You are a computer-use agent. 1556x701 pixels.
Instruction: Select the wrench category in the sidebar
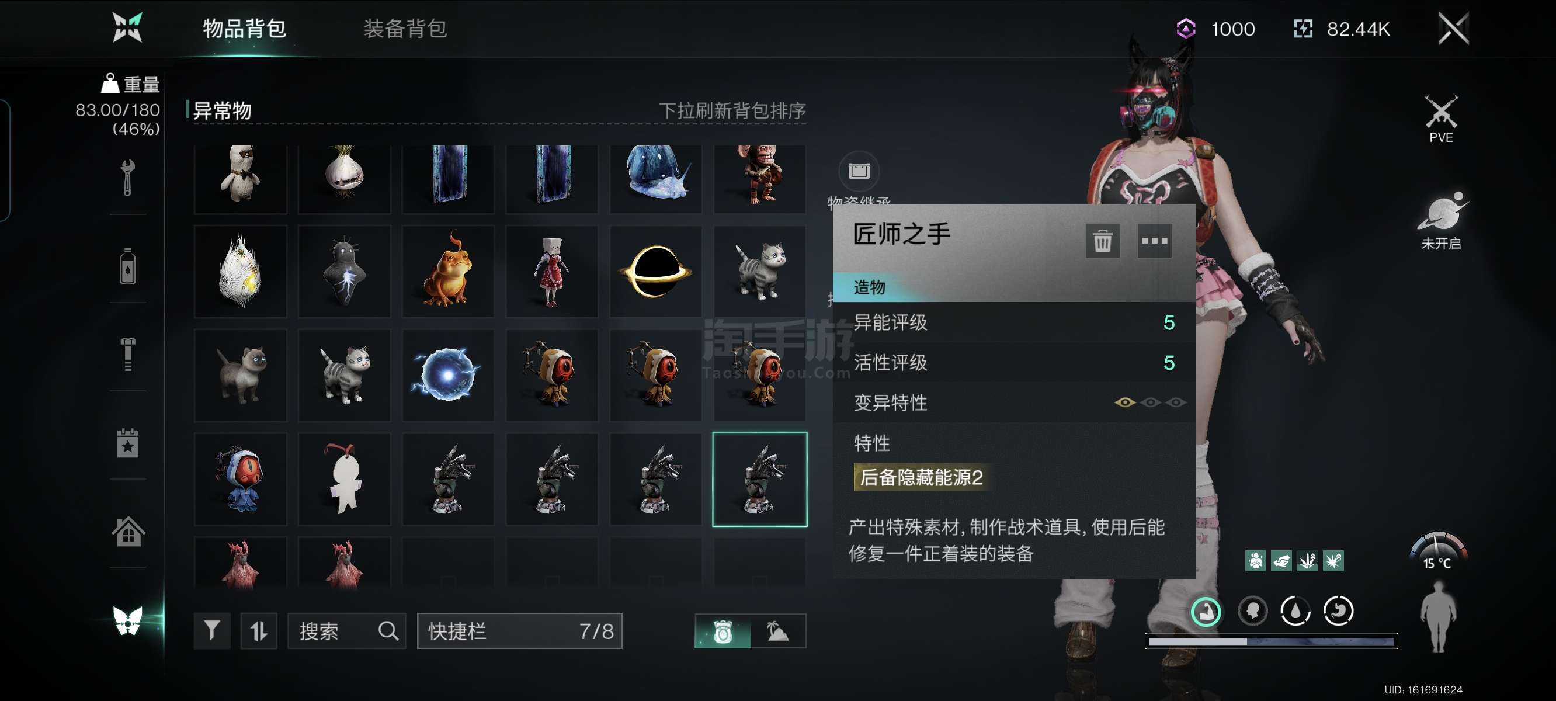[127, 178]
